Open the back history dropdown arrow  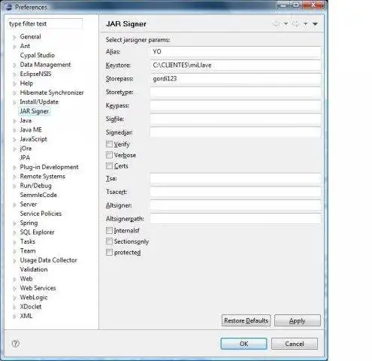coord(286,24)
